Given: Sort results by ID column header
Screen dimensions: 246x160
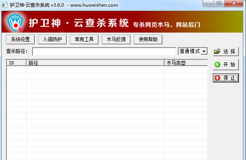Looking at the screenshot, I should [x=16, y=63].
